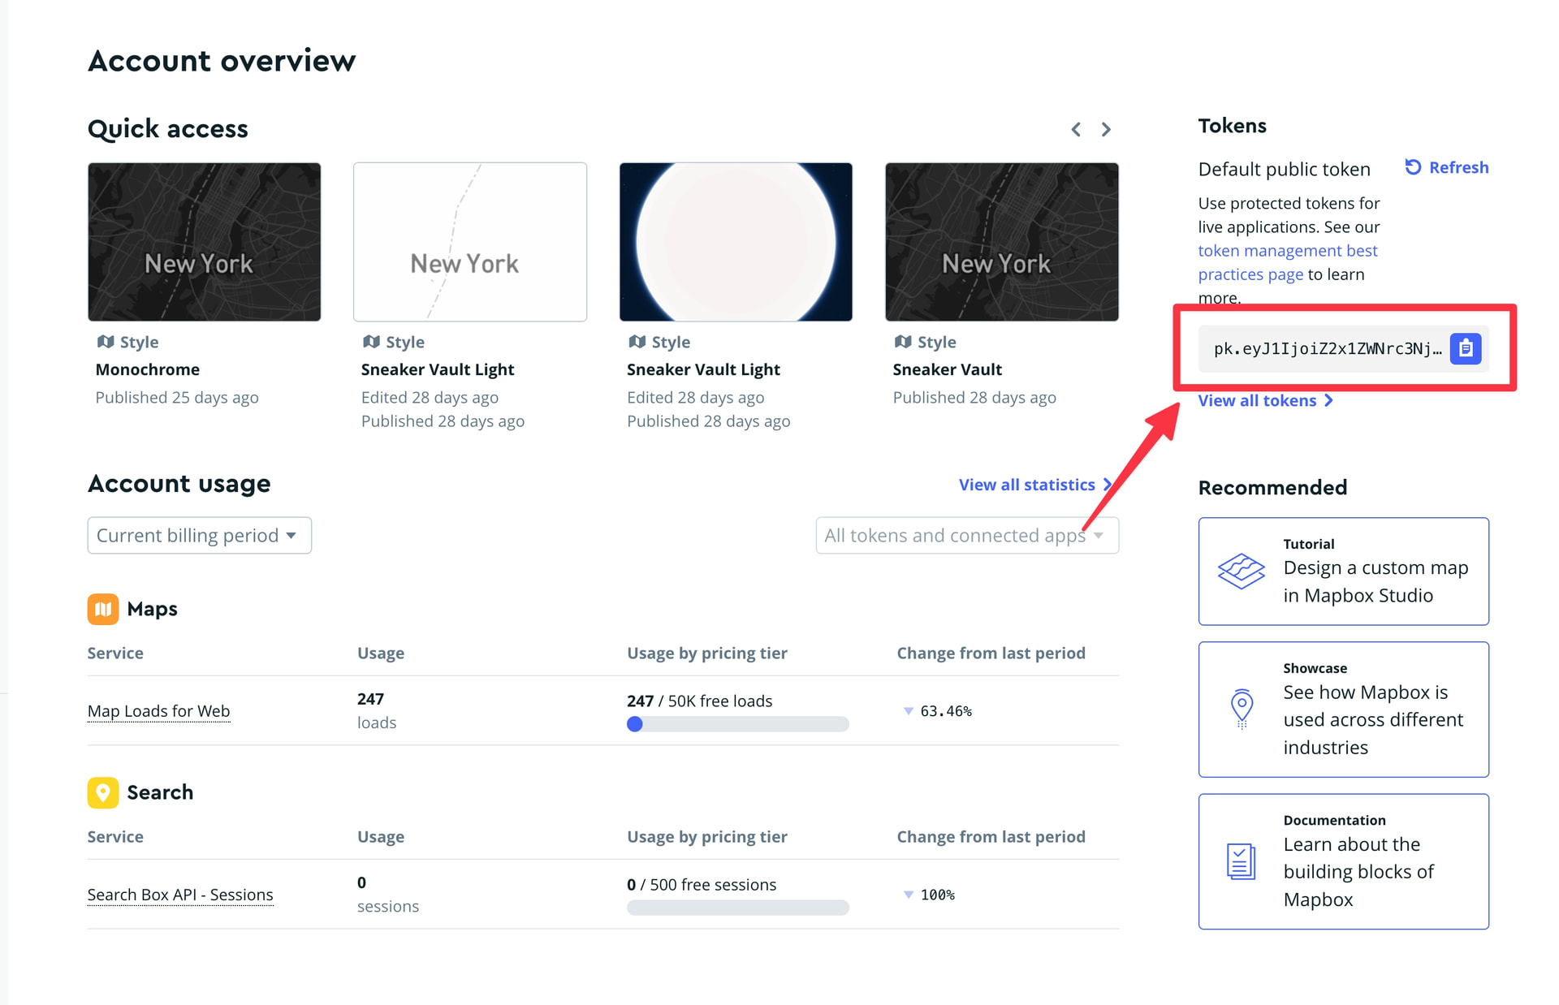Open Learn about building blocks documentation card
The width and height of the screenshot is (1559, 1005).
click(x=1344, y=861)
